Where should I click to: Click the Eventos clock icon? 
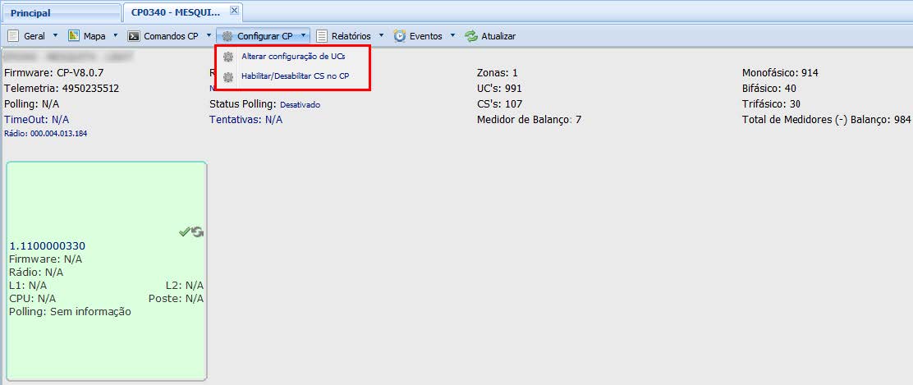[x=400, y=36]
